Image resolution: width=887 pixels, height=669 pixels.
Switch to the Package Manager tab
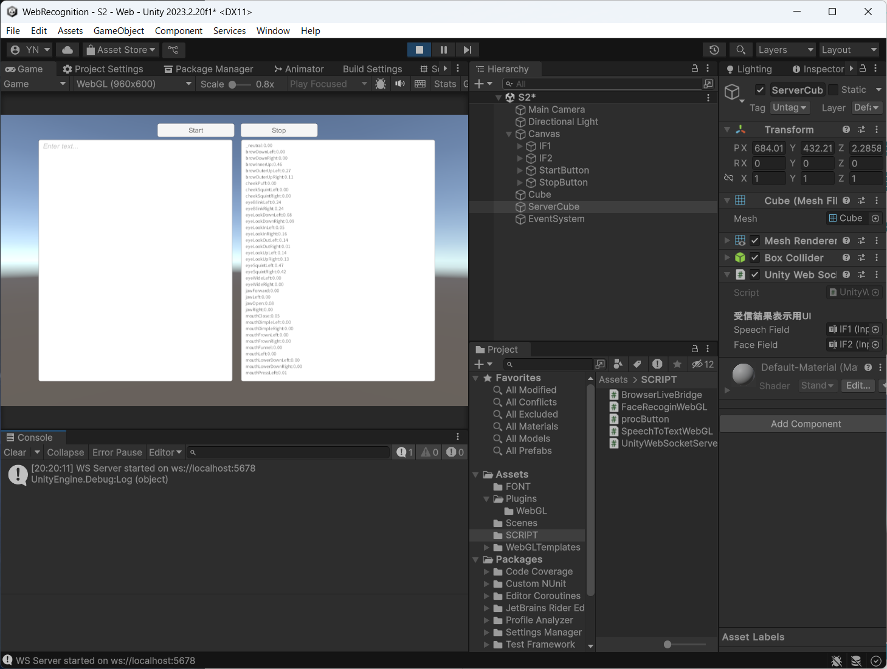[208, 69]
